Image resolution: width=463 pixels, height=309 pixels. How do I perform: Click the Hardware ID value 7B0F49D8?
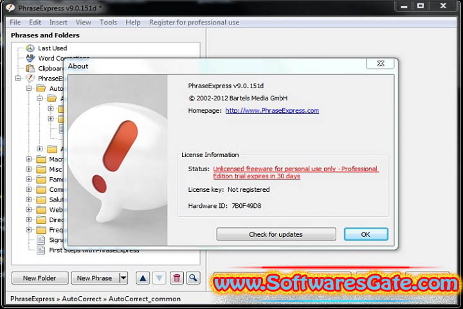coord(246,206)
